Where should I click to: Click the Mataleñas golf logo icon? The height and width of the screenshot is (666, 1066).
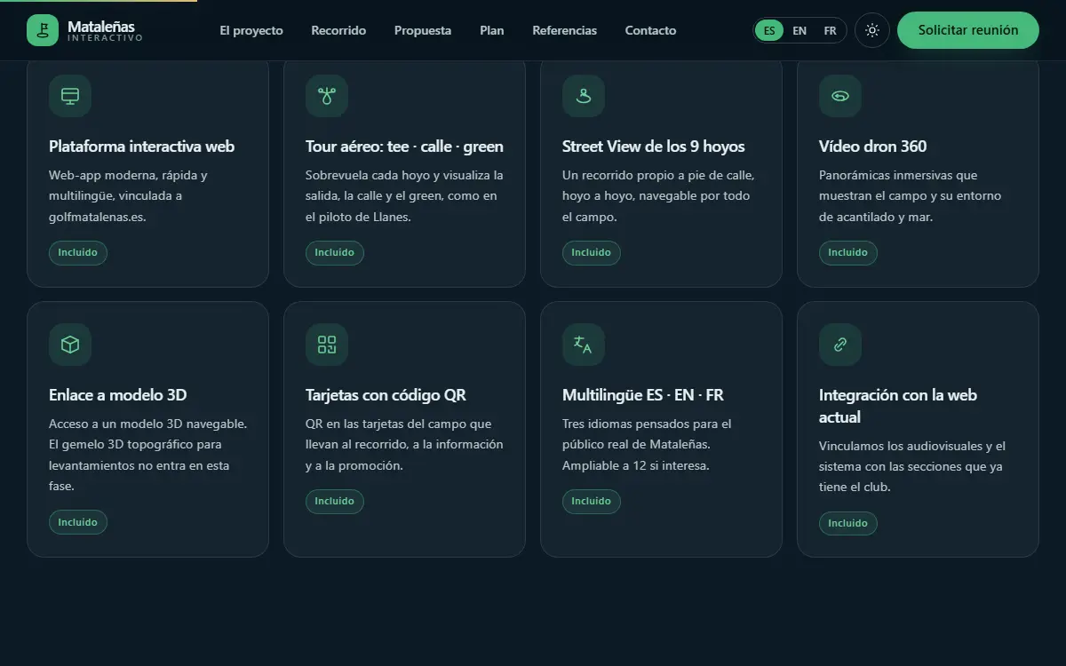[x=43, y=30]
